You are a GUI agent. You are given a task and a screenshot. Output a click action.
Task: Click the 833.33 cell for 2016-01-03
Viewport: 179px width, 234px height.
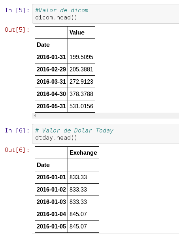click(83, 202)
